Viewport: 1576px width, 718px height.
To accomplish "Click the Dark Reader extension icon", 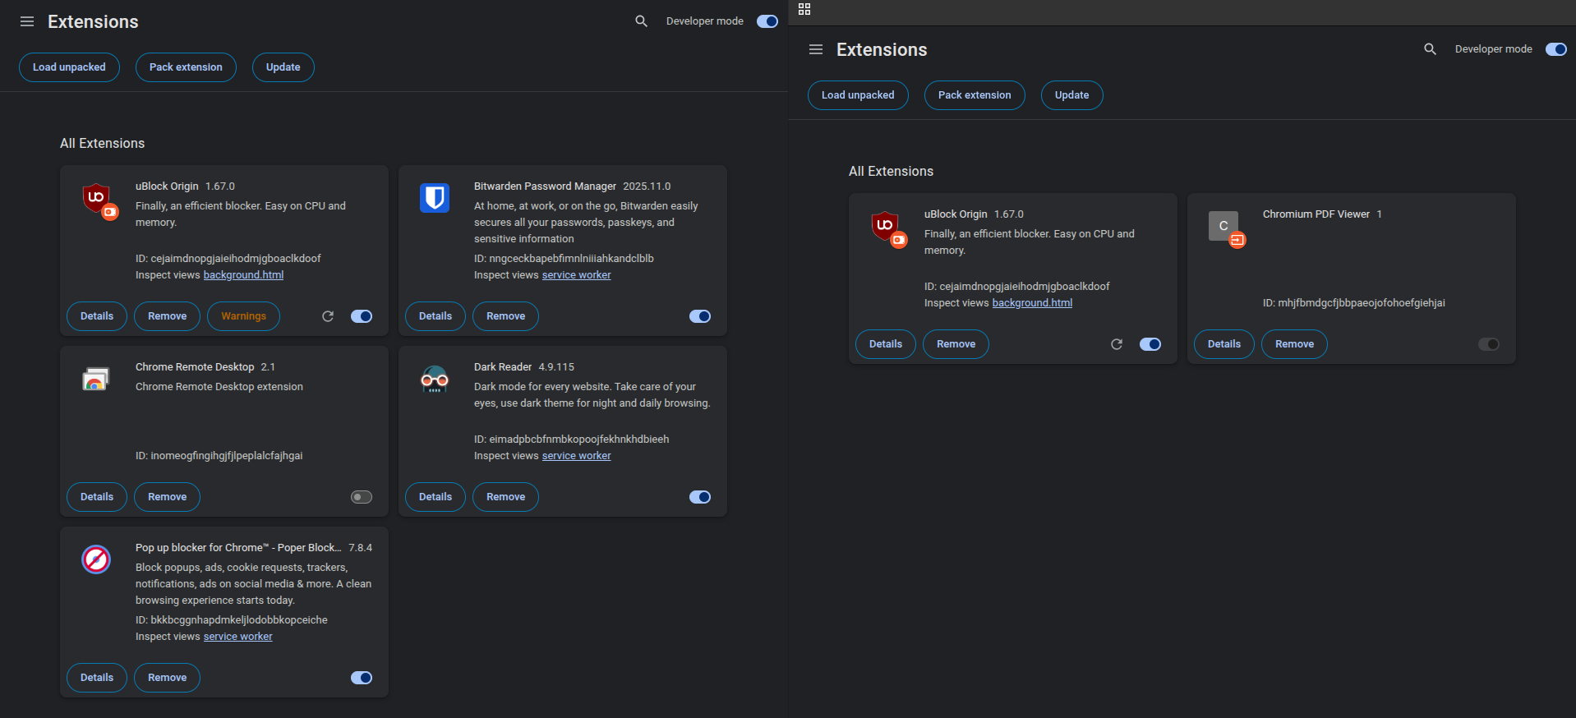I will (x=435, y=379).
